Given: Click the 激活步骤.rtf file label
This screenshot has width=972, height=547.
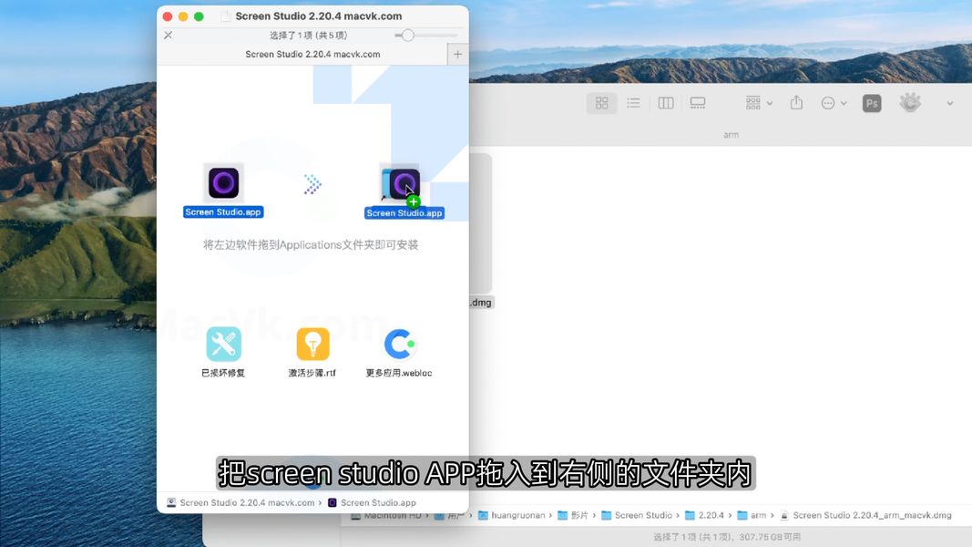Looking at the screenshot, I should click(x=312, y=373).
